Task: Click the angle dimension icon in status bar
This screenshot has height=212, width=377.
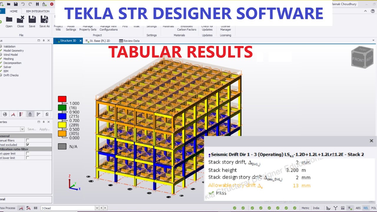Action: (328, 208)
